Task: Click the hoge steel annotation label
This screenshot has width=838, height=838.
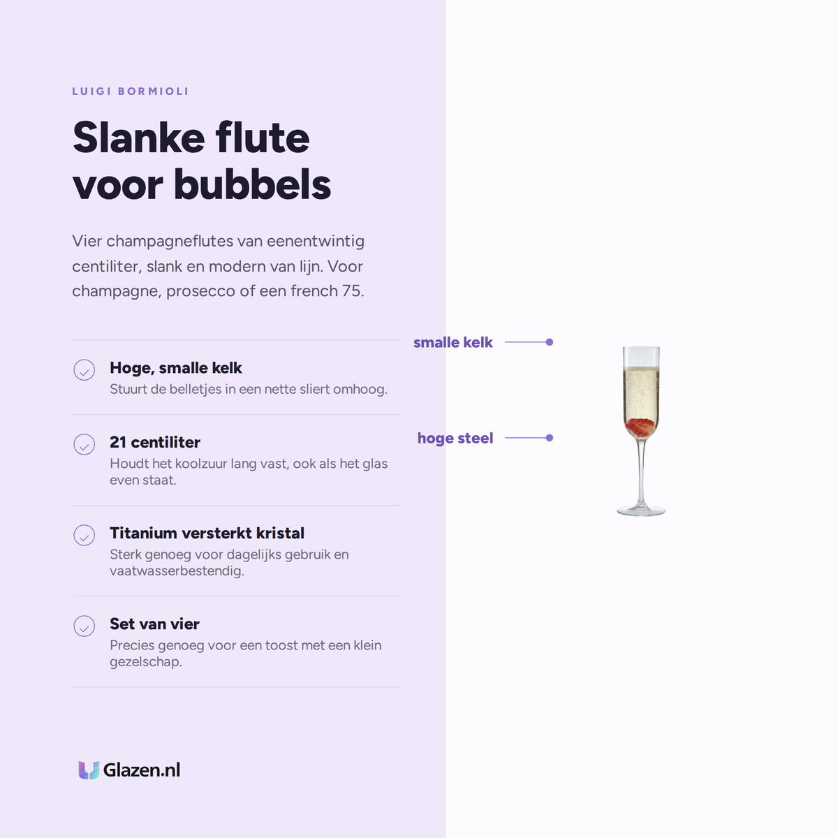Action: click(x=455, y=438)
